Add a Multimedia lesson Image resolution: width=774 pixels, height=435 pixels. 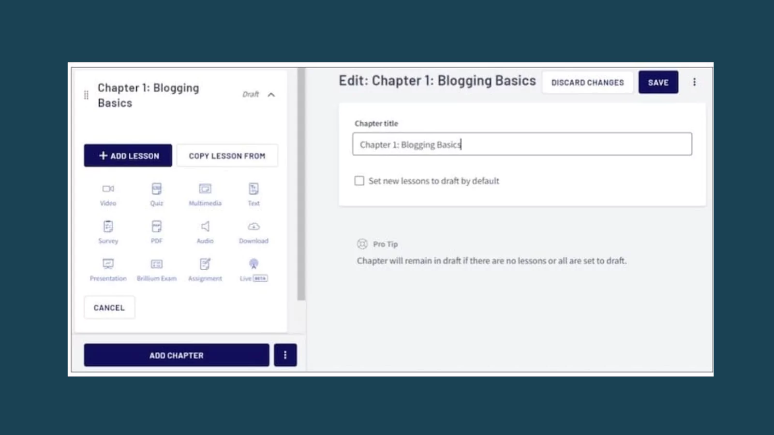tap(205, 195)
